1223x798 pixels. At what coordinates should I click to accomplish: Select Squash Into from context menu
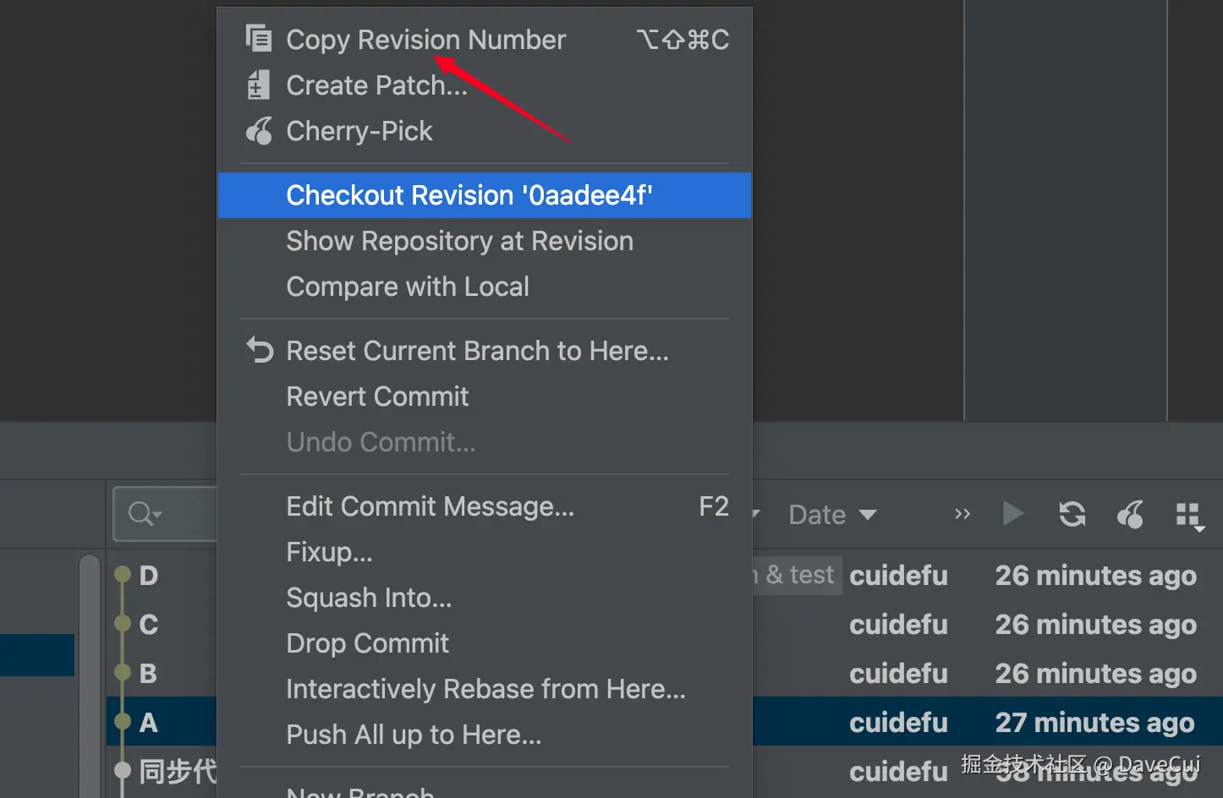click(x=369, y=598)
